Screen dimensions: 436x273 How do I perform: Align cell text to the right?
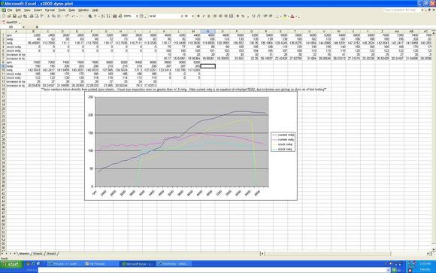pos(226,16)
